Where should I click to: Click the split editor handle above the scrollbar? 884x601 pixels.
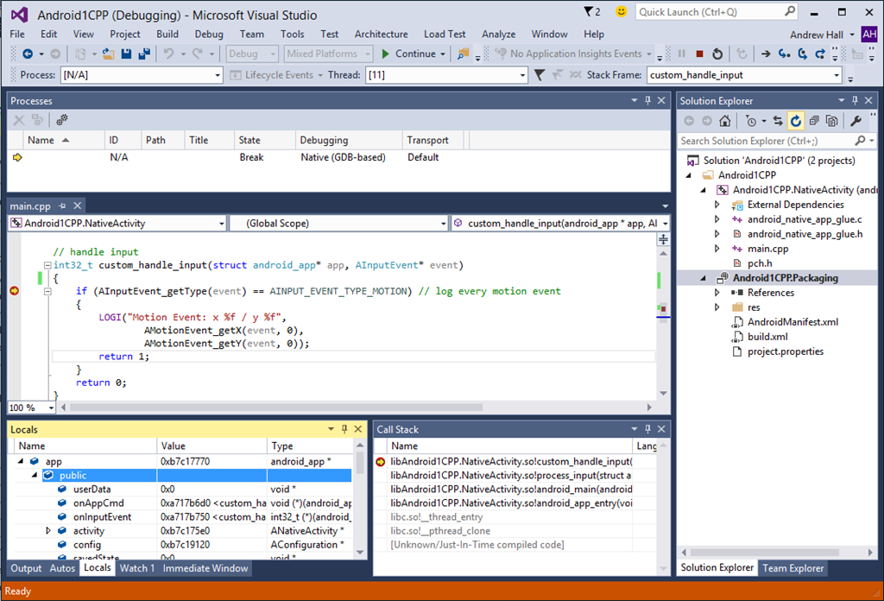(x=664, y=239)
